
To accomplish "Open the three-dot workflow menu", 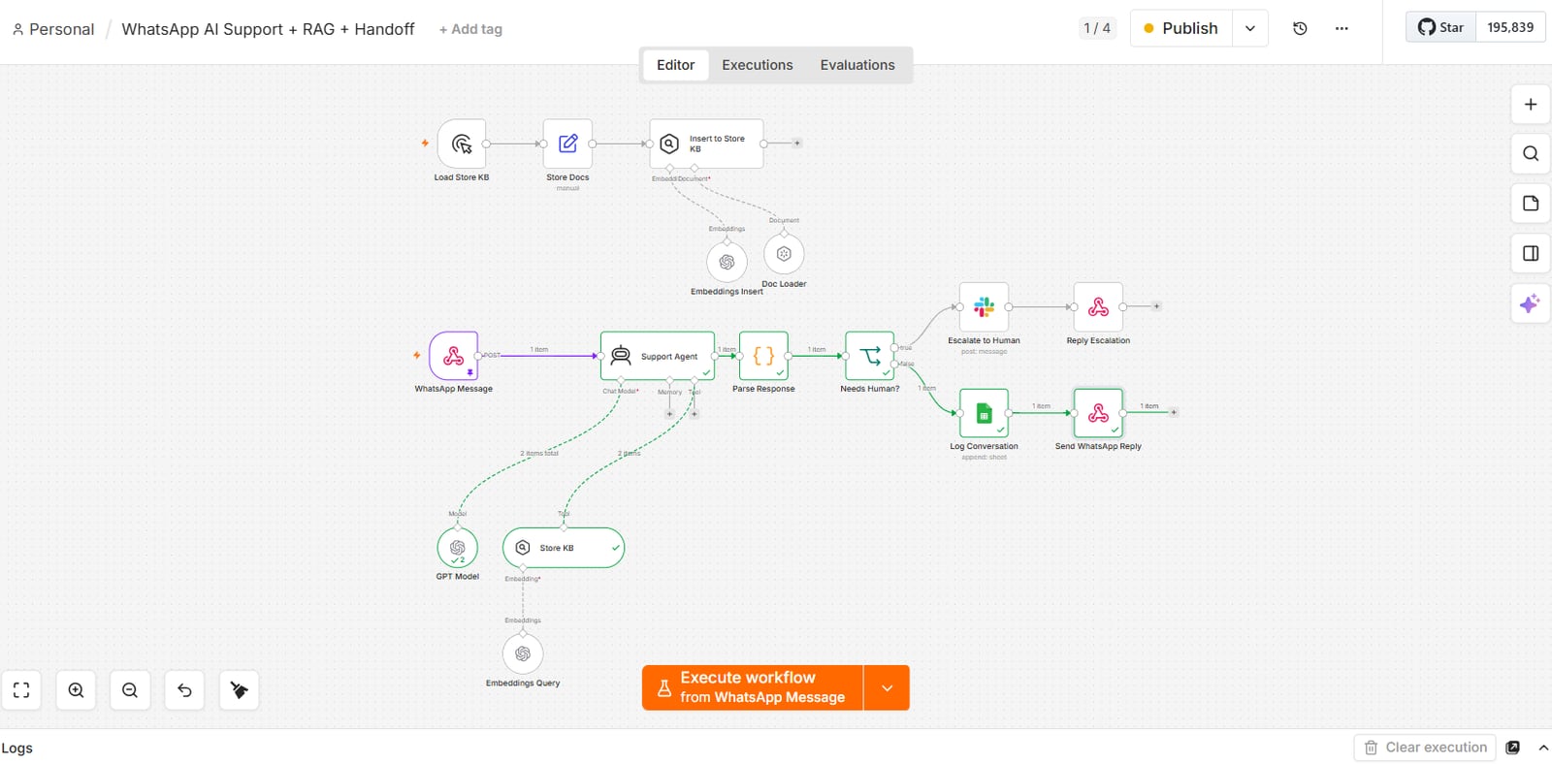I will pos(1342,28).
